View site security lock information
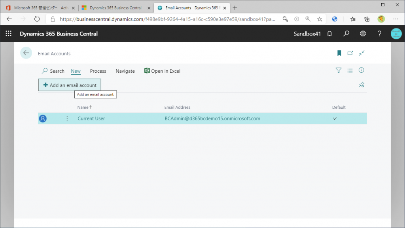 (53, 19)
